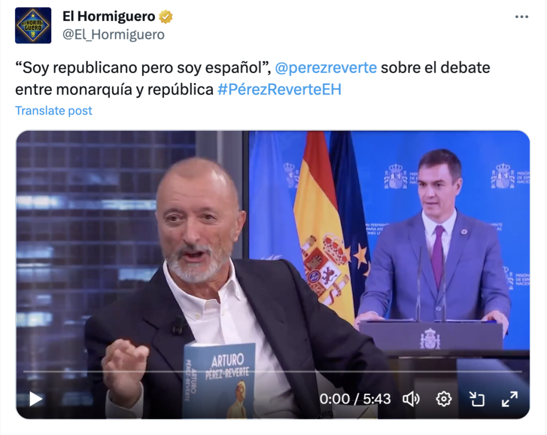
Task: Open video settings gear
Action: tap(444, 399)
